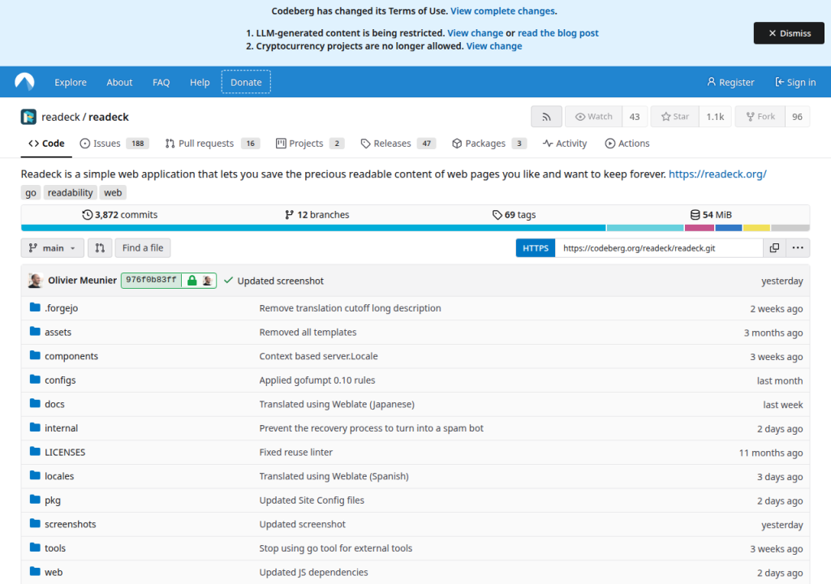This screenshot has width=831, height=584.
Task: Open the locales folder
Action: tap(59, 476)
